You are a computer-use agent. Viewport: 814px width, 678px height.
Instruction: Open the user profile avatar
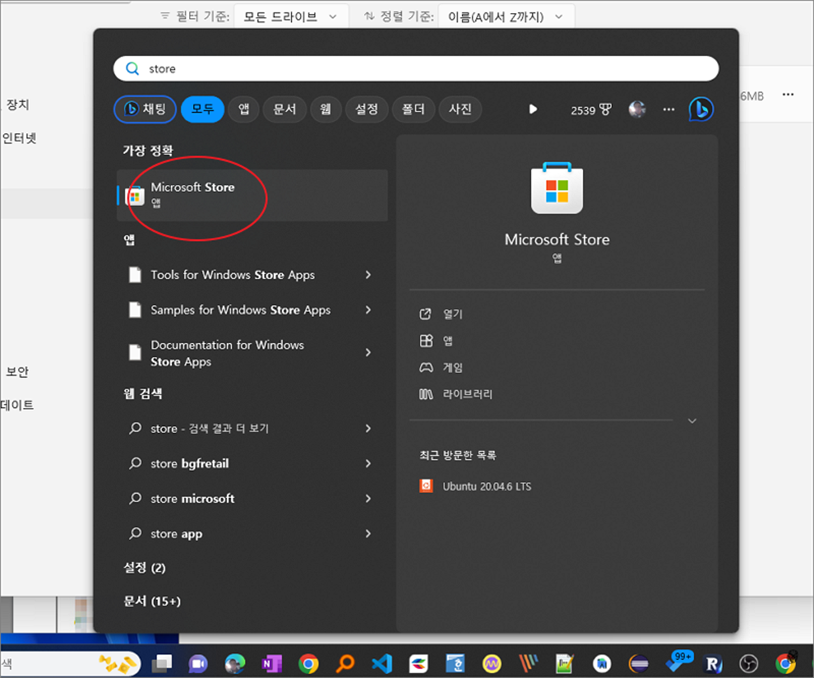[637, 109]
